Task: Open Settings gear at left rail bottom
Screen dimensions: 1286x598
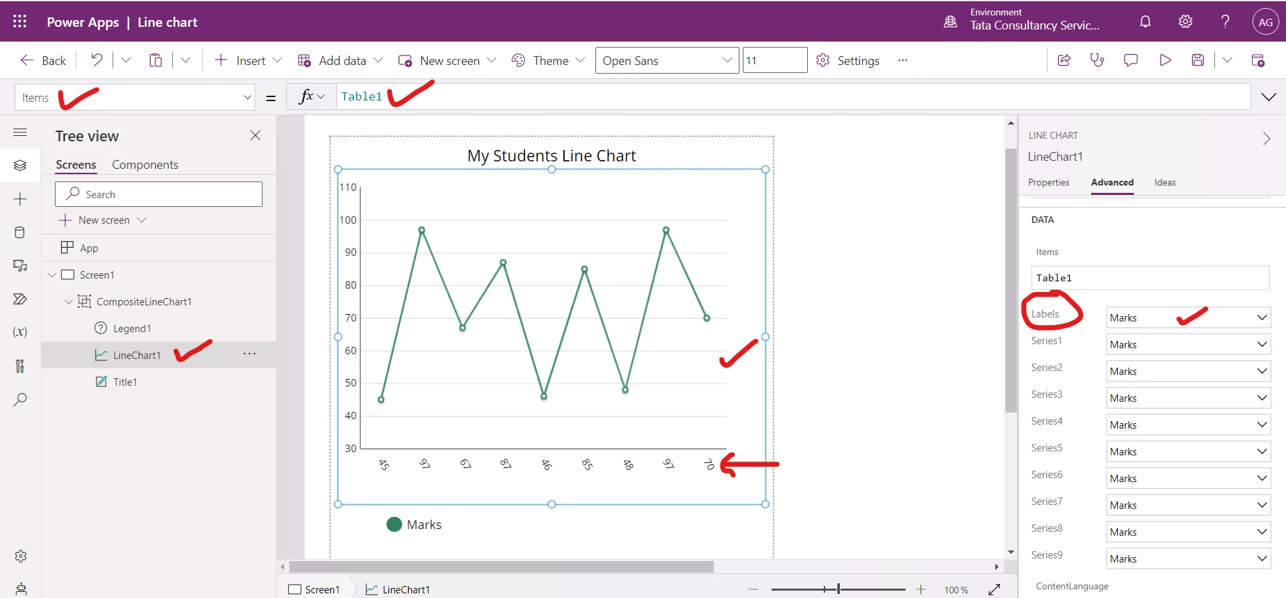Action: point(21,556)
